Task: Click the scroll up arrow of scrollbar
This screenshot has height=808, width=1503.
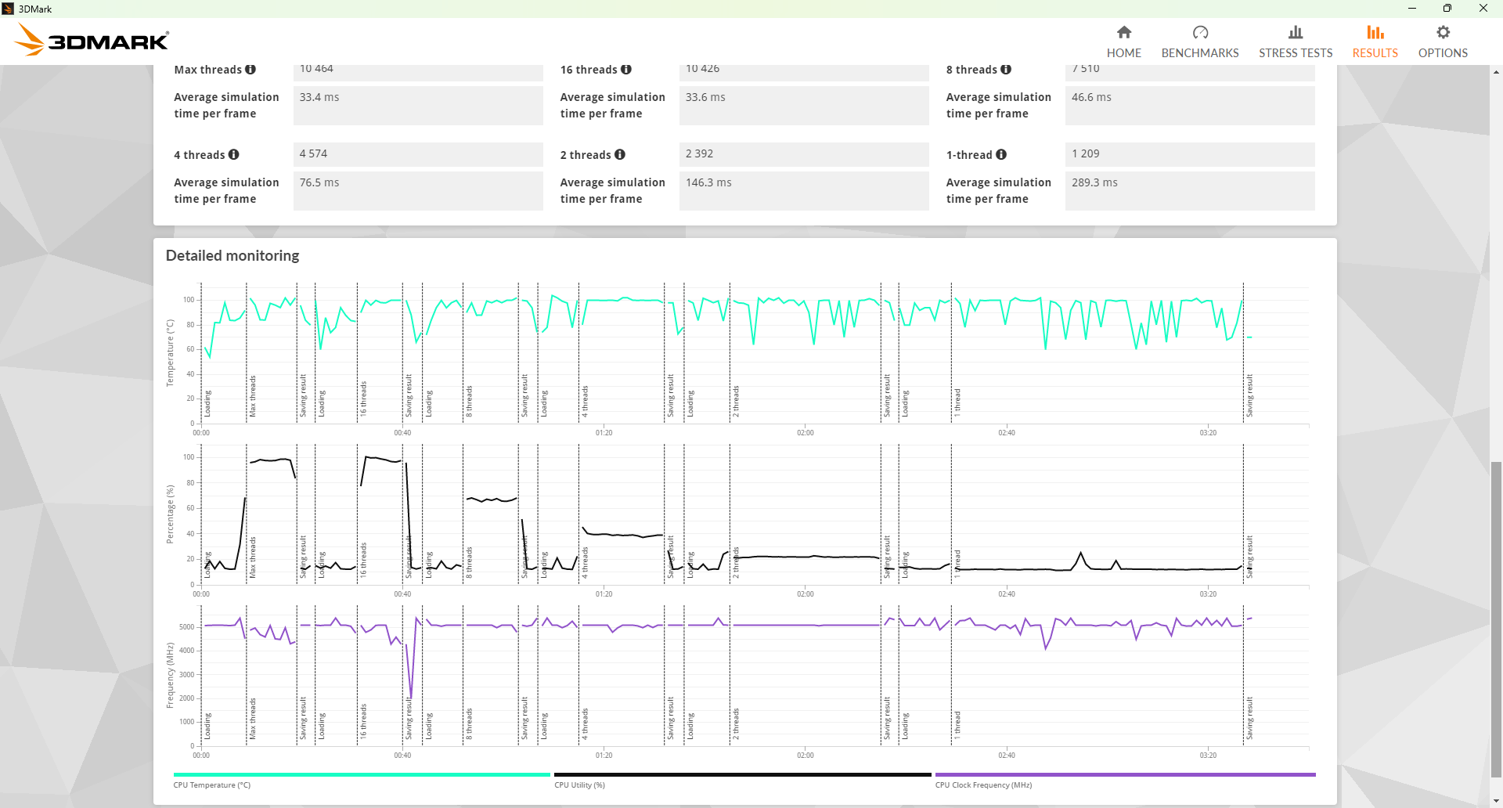Action: [1496, 72]
